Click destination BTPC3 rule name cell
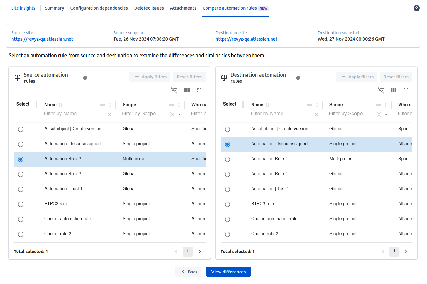 pos(262,204)
